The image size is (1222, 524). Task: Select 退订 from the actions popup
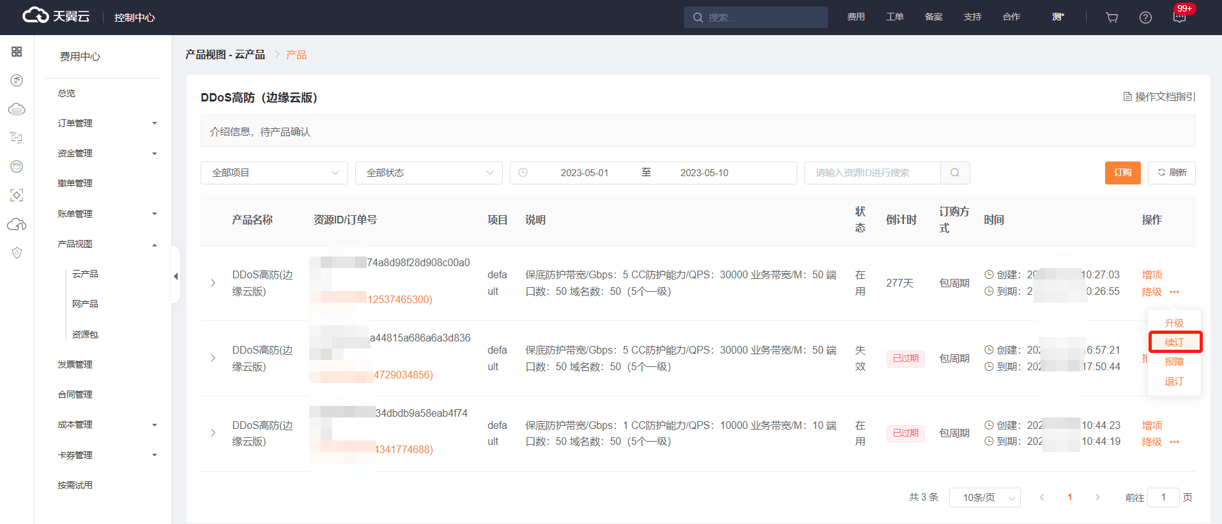pos(1174,381)
